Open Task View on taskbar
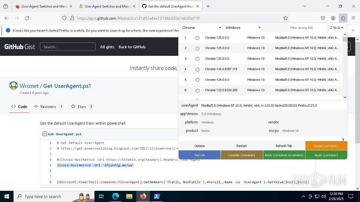 click(101, 196)
